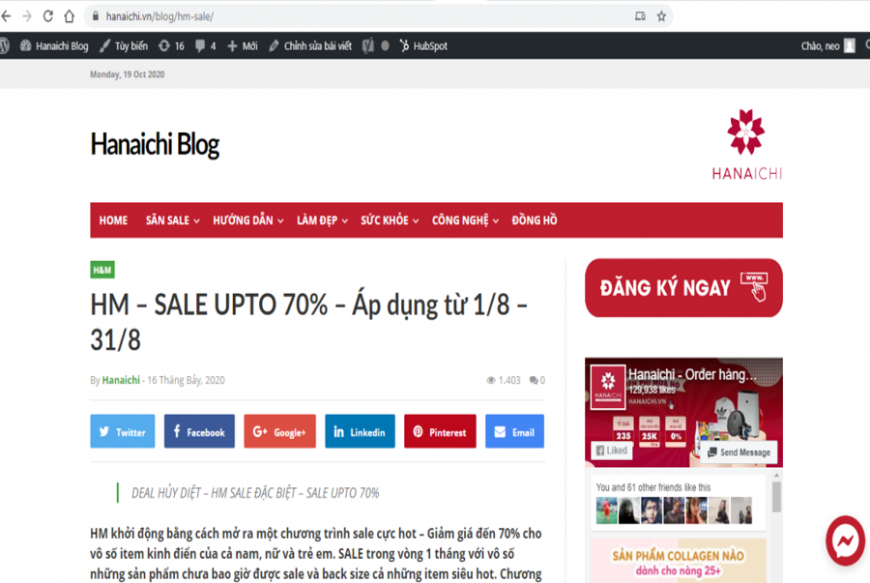Image resolution: width=870 pixels, height=583 pixels.
Task: Share the post on Facebook
Action: tap(199, 431)
